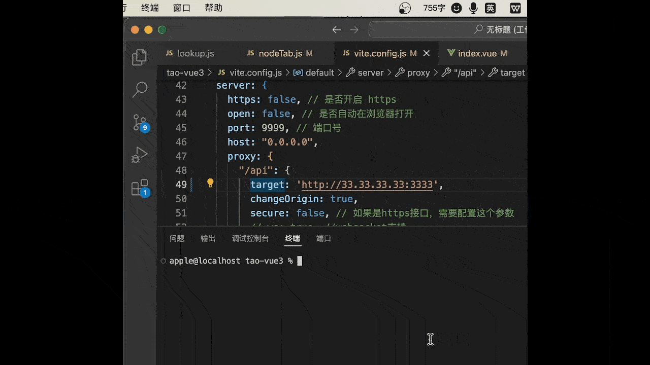Viewport: 650px width, 365px height.
Task: Click the smiley face icon in menu bar
Action: tap(457, 8)
